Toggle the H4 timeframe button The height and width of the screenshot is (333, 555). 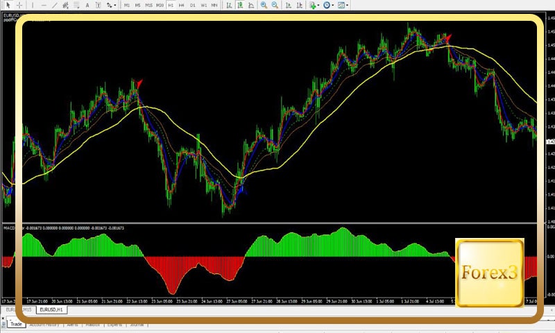point(182,5)
